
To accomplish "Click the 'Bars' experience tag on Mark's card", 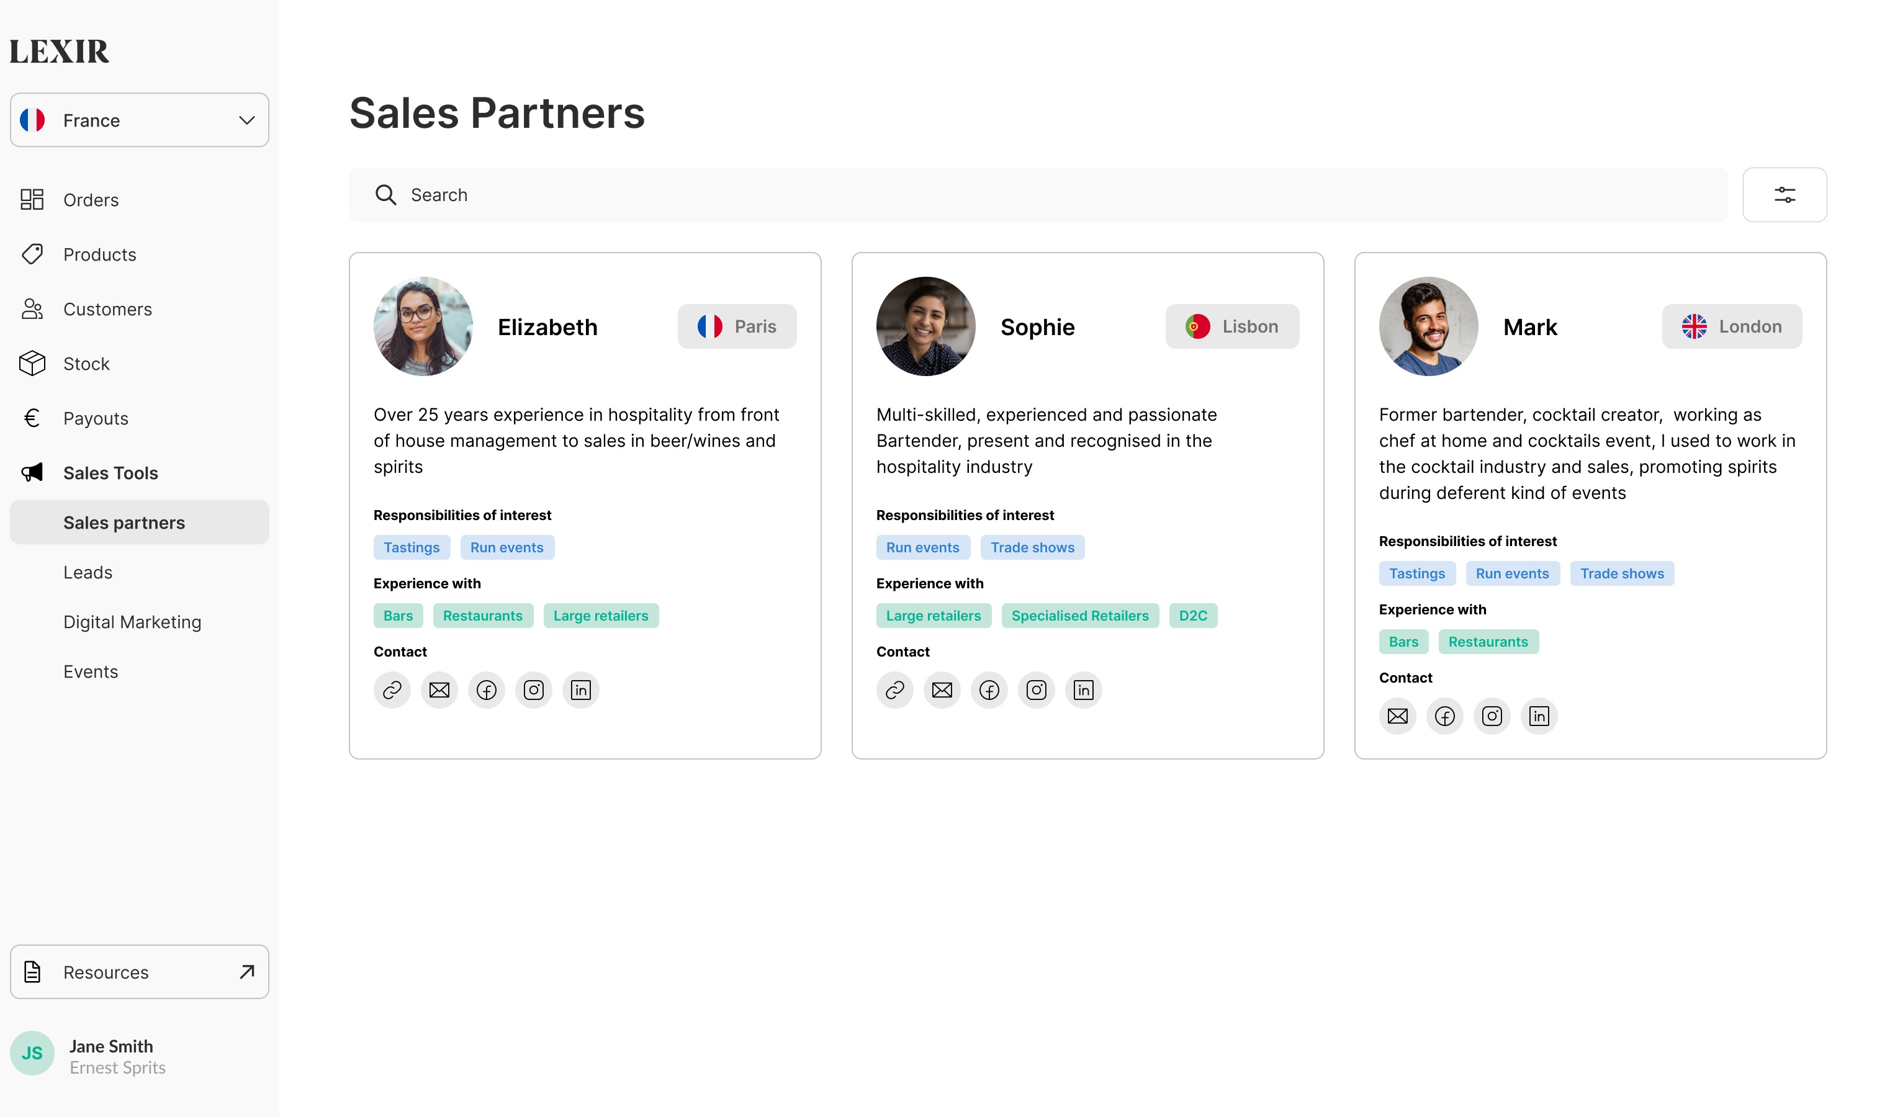I will (1403, 641).
